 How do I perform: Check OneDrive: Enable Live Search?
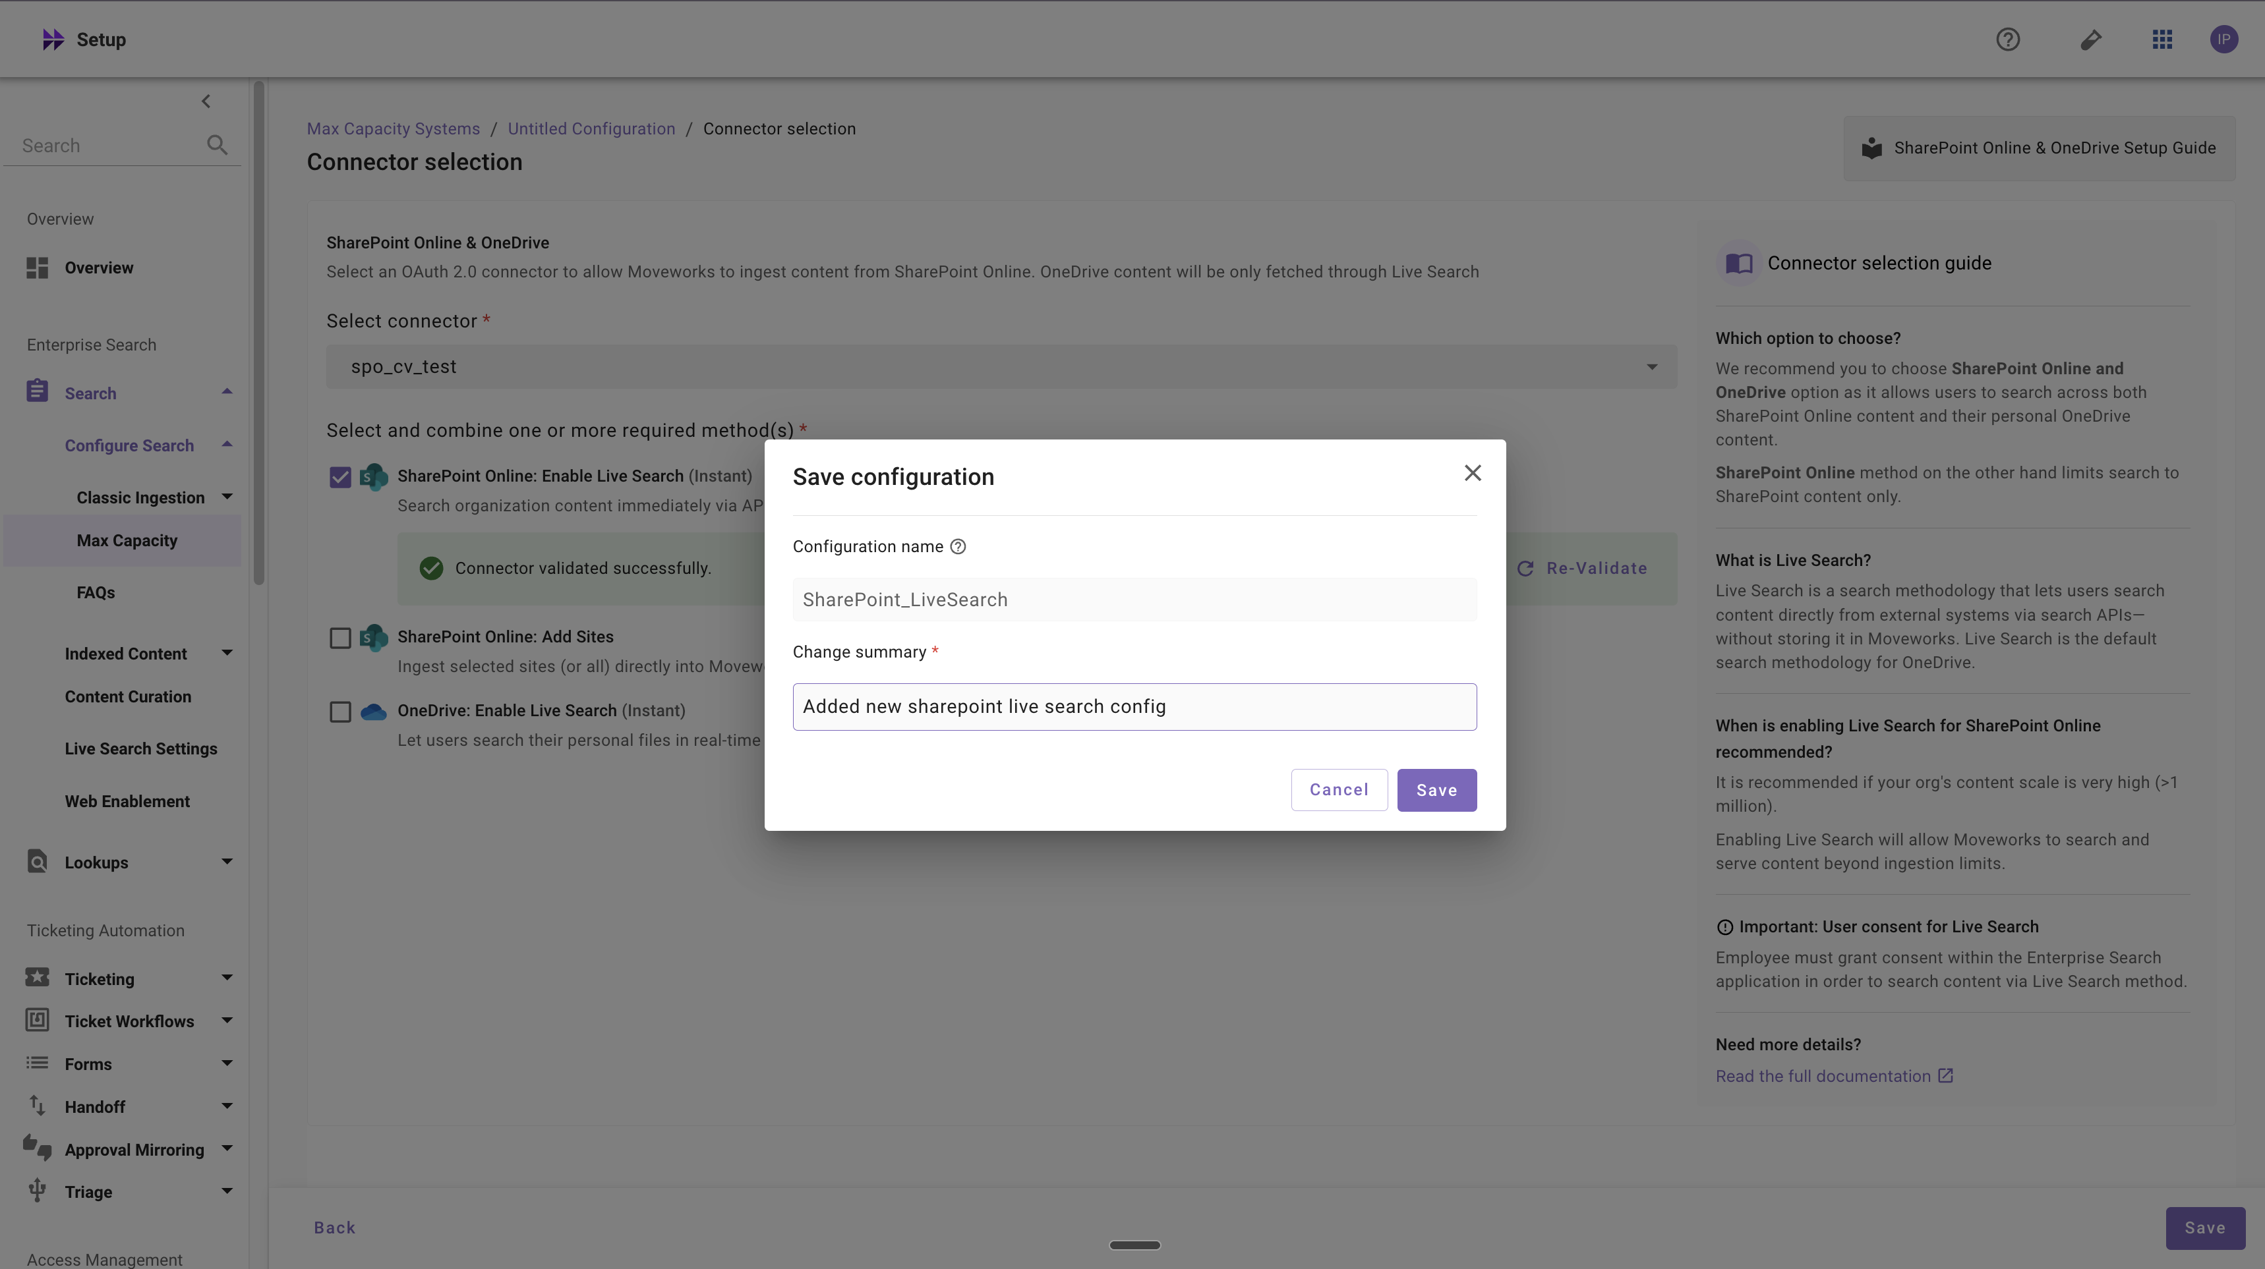tap(340, 712)
